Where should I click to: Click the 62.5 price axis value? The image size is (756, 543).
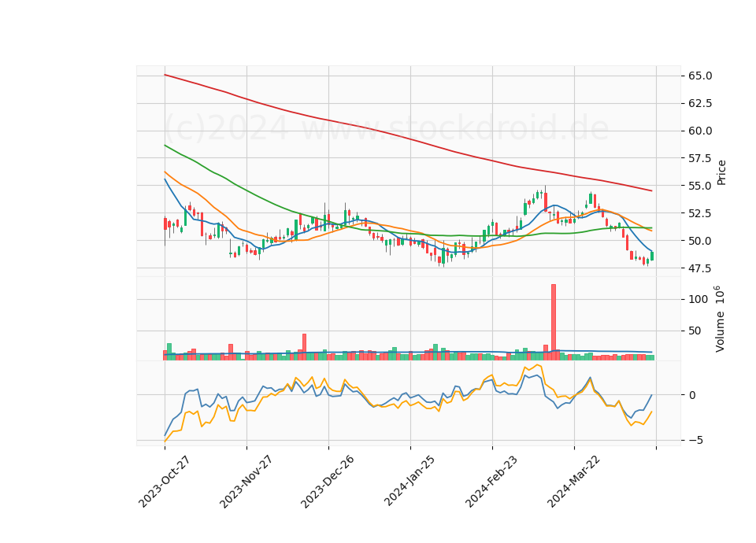tap(700, 104)
